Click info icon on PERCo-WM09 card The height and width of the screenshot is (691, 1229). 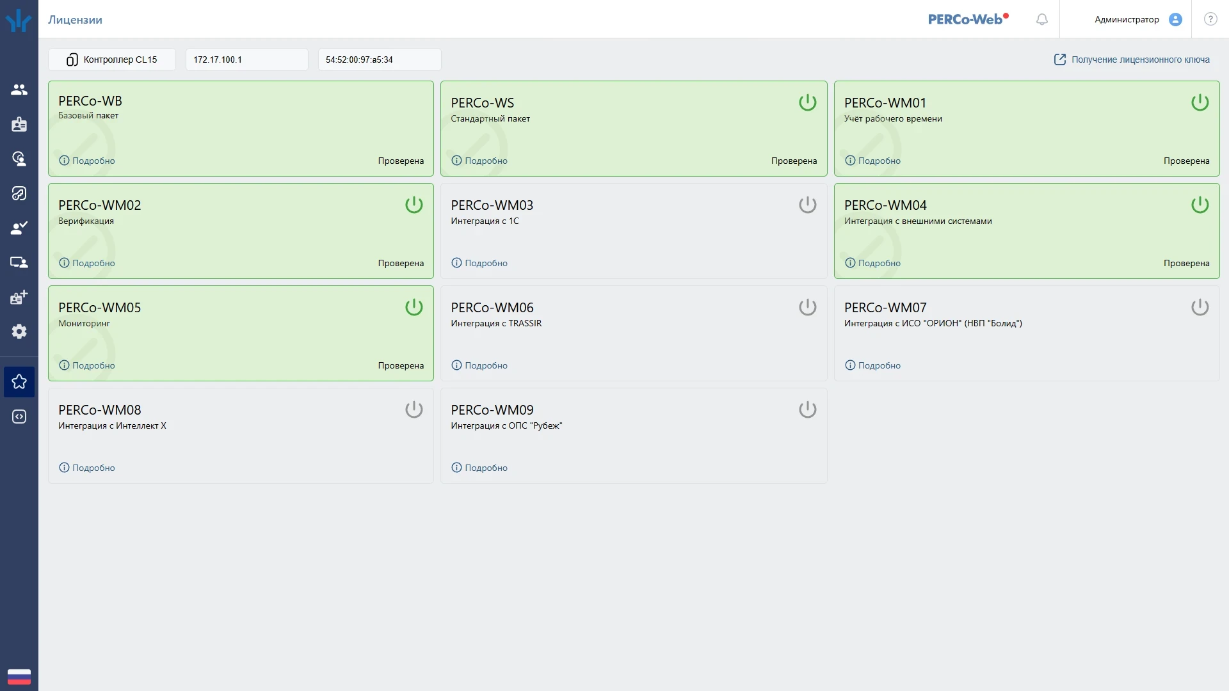pos(456,468)
